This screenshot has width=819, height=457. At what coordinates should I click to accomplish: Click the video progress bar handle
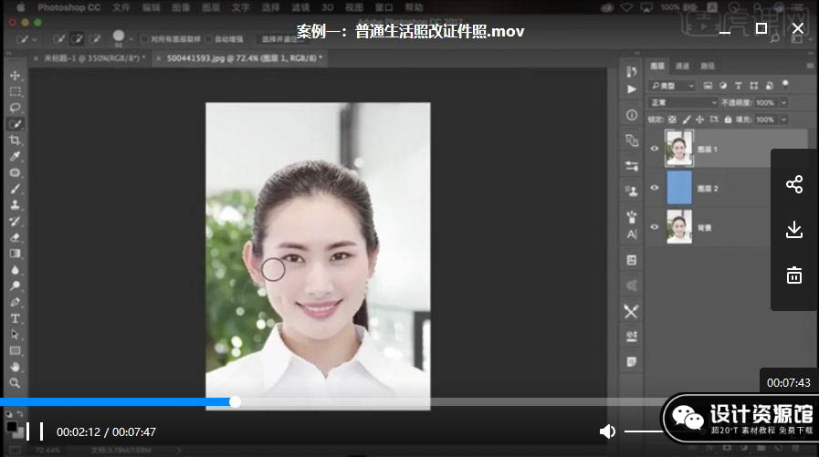click(x=235, y=401)
